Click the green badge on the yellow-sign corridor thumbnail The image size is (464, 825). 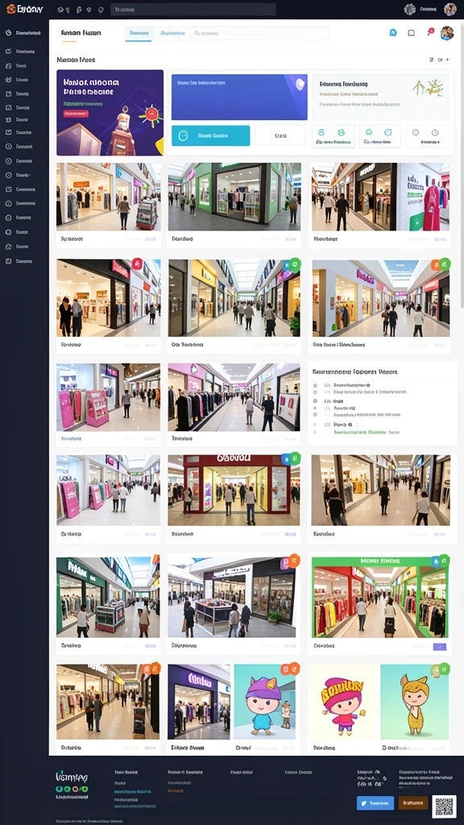coord(295,263)
